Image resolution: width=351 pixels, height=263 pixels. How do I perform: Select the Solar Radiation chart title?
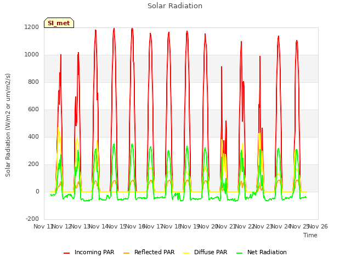click(175, 6)
